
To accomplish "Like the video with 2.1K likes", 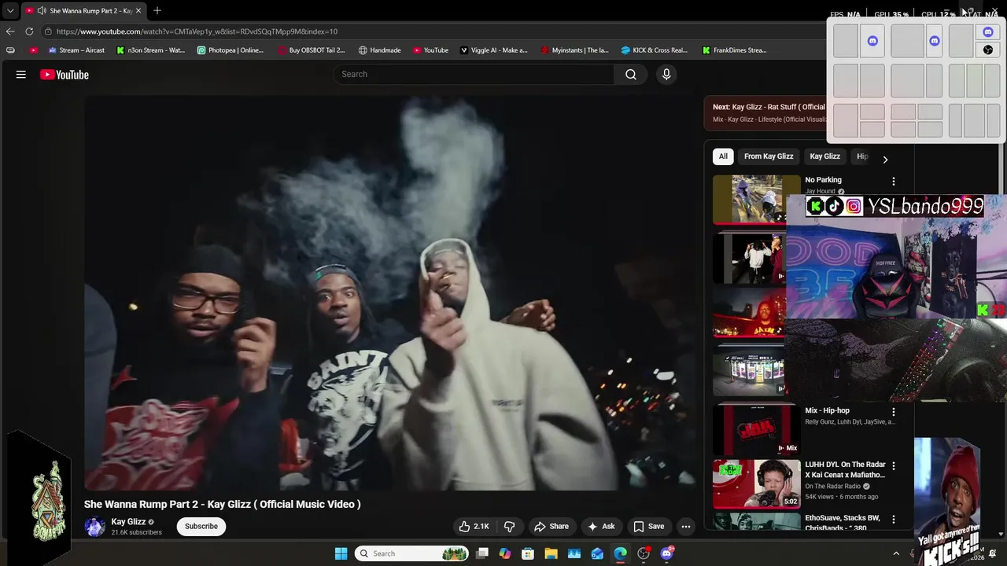I will point(474,527).
